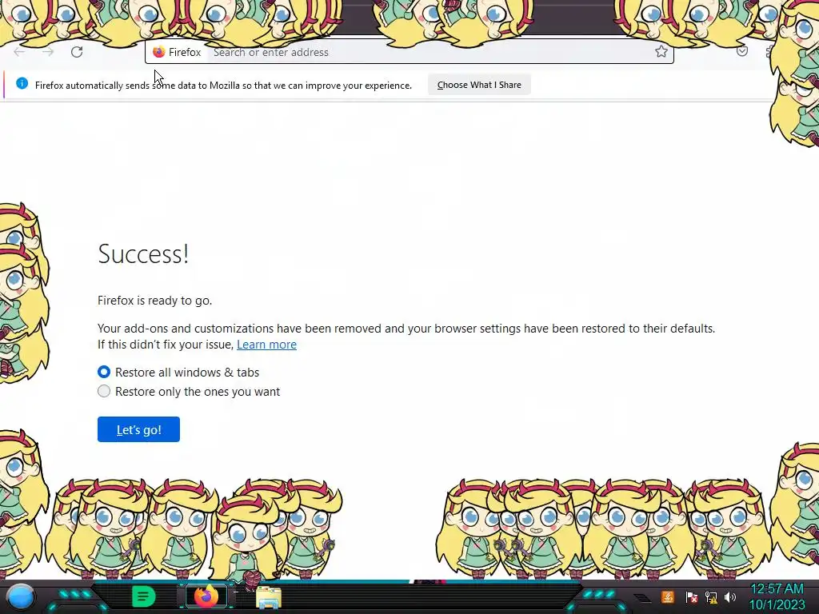
Task: Bookmark this page with the star icon
Action: (x=661, y=51)
